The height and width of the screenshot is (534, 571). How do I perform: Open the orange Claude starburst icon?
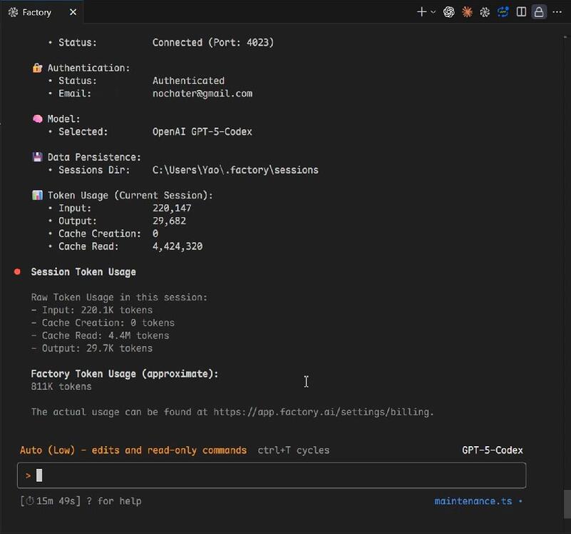[467, 12]
